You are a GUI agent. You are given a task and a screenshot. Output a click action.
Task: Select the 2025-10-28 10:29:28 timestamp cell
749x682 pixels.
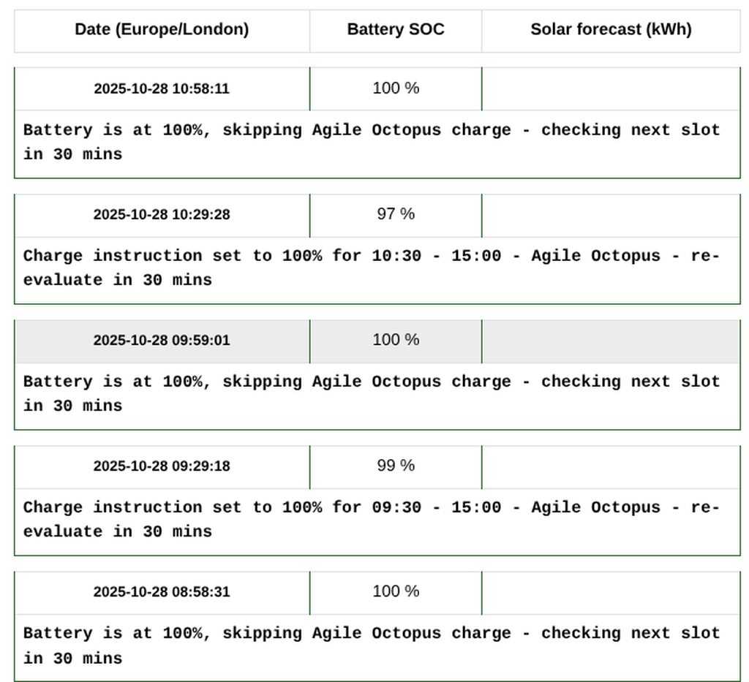click(162, 215)
